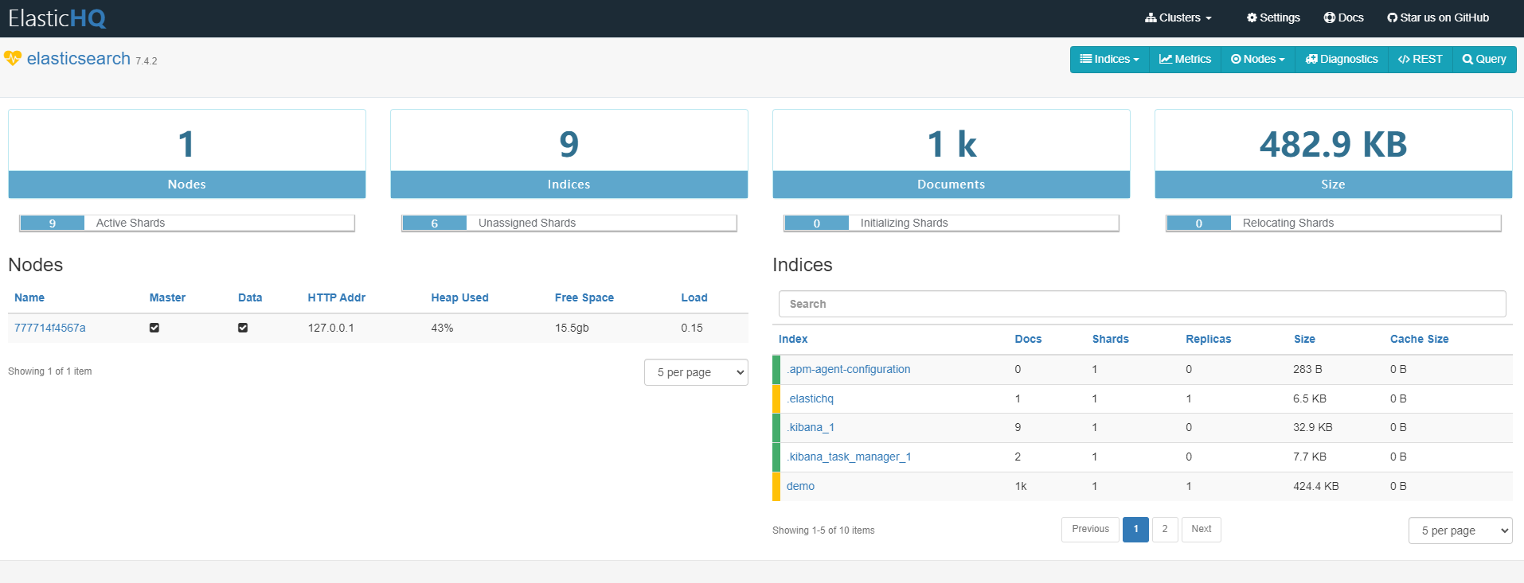
Task: Sort indices by Docs column
Action: (x=1028, y=339)
